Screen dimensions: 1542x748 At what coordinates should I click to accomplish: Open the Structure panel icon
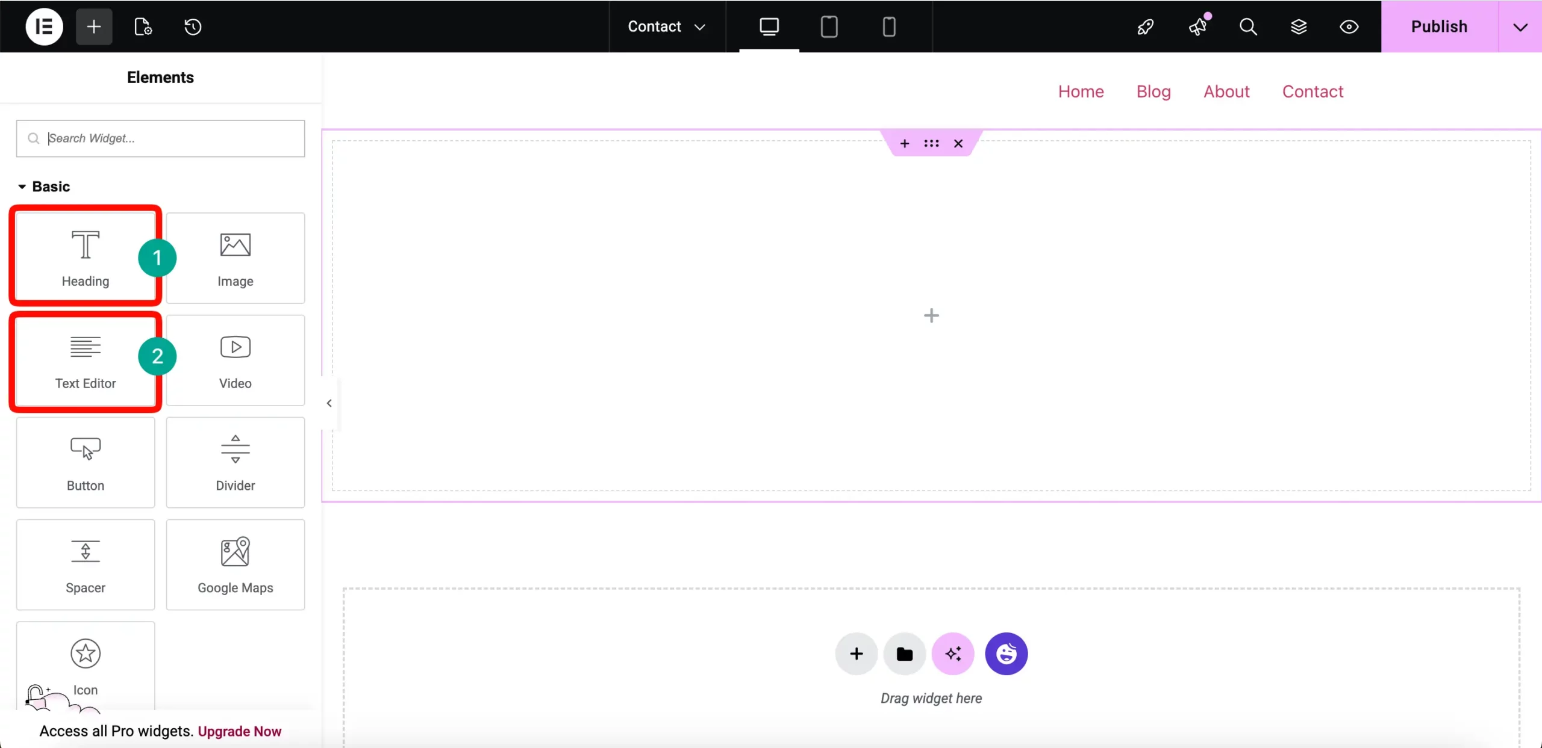tap(1299, 26)
